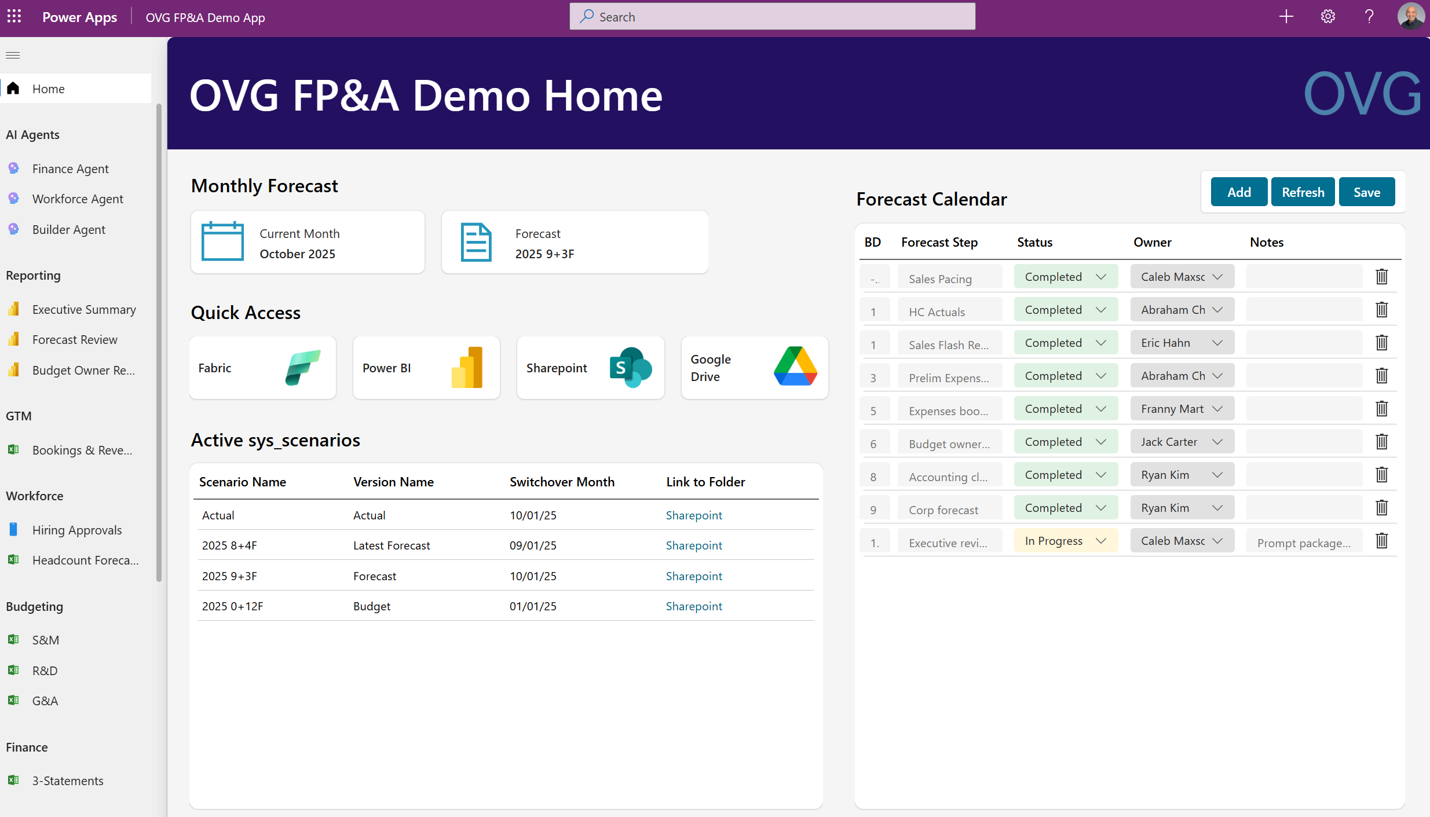Screen dimensions: 1430x817
Task: Go to Hiring Approvals in the sidebar
Action: tap(77, 530)
